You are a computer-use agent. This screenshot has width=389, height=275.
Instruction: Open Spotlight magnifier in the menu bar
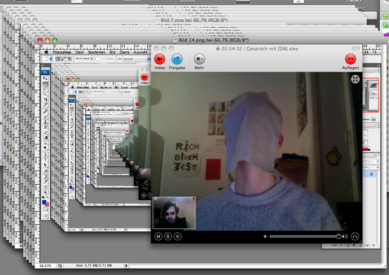(x=375, y=52)
